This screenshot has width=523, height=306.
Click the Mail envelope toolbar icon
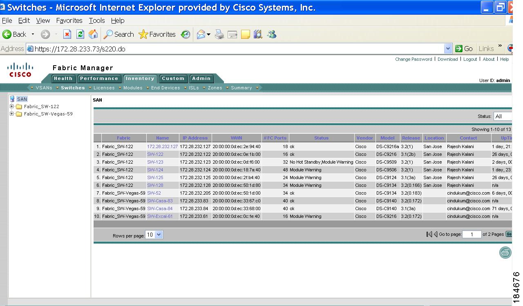pyautogui.click(x=201, y=35)
